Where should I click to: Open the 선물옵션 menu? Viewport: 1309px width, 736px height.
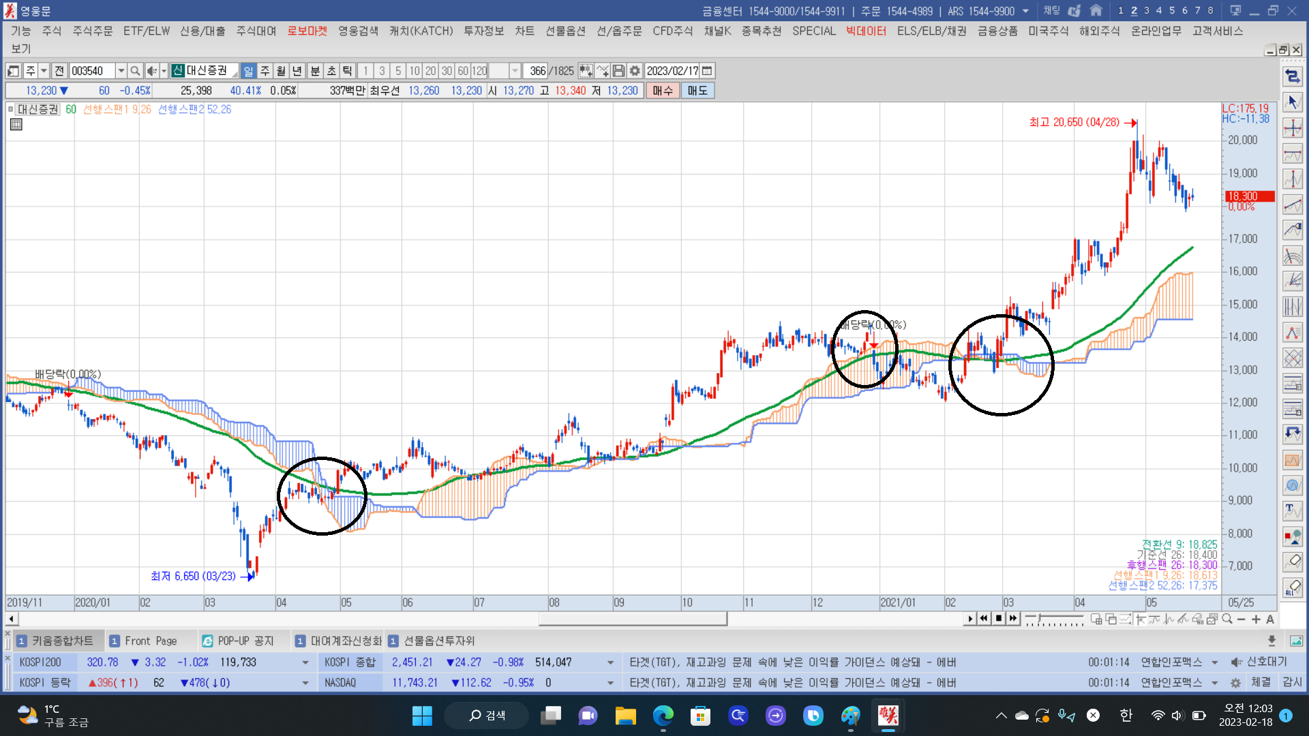tap(565, 31)
